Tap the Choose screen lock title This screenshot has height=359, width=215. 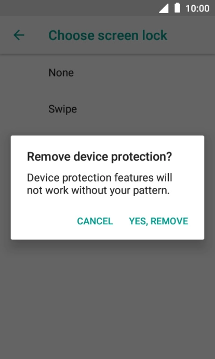[108, 35]
